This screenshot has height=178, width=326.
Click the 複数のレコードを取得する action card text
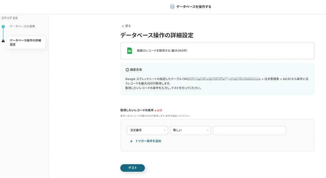click(x=162, y=51)
